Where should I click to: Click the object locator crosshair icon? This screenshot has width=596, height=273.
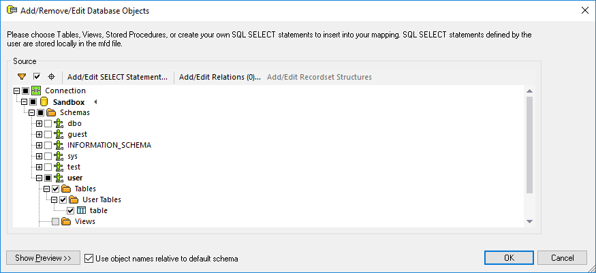[x=51, y=77]
